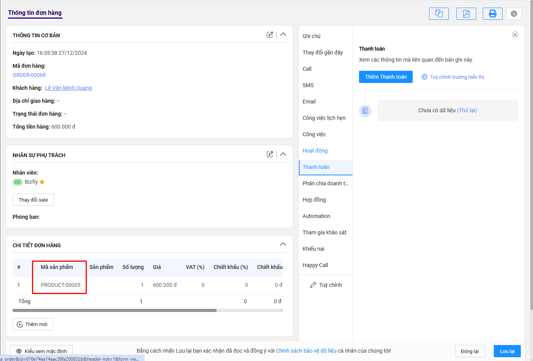Click the Mã sản phẩm column header

tap(57, 267)
